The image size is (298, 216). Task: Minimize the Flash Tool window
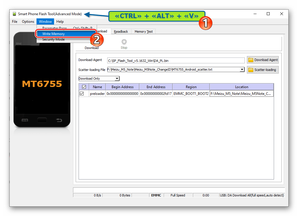[x=255, y=14]
